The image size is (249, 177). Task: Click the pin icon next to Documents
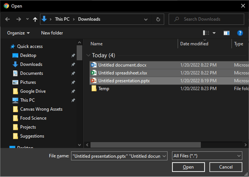[73, 73]
